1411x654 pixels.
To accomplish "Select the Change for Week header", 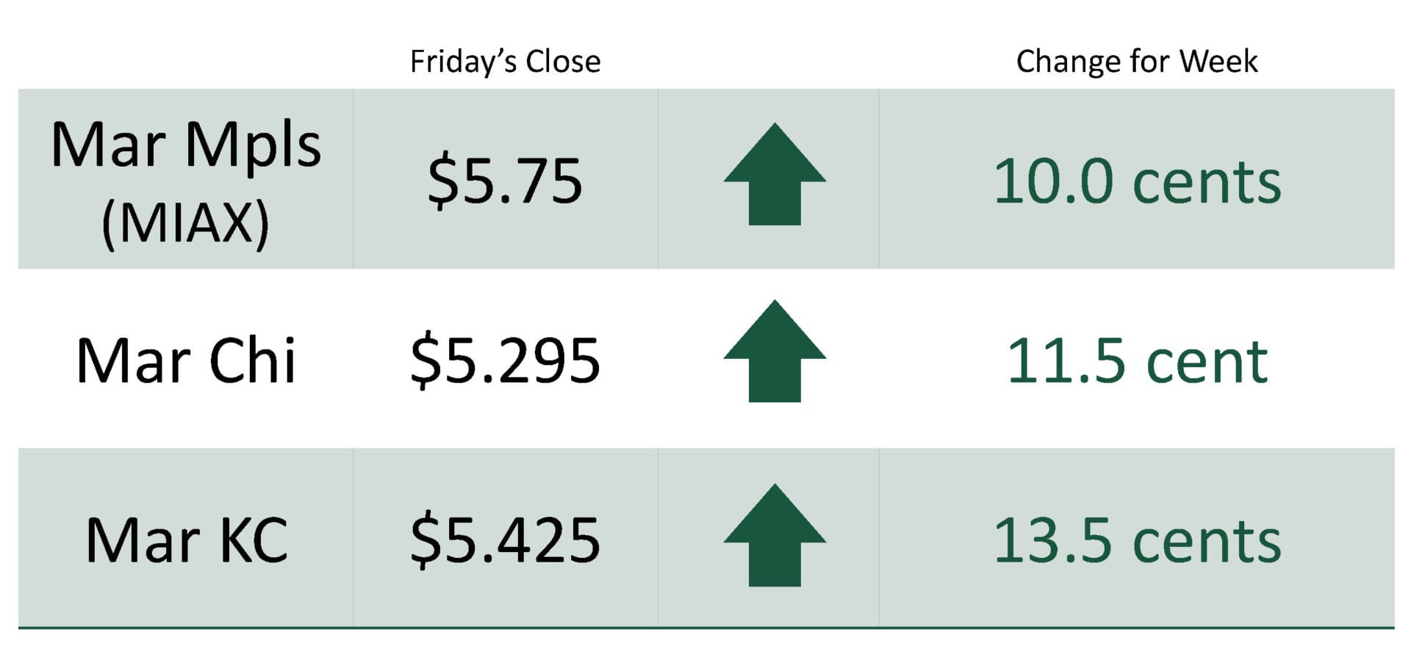I will 1136,62.
